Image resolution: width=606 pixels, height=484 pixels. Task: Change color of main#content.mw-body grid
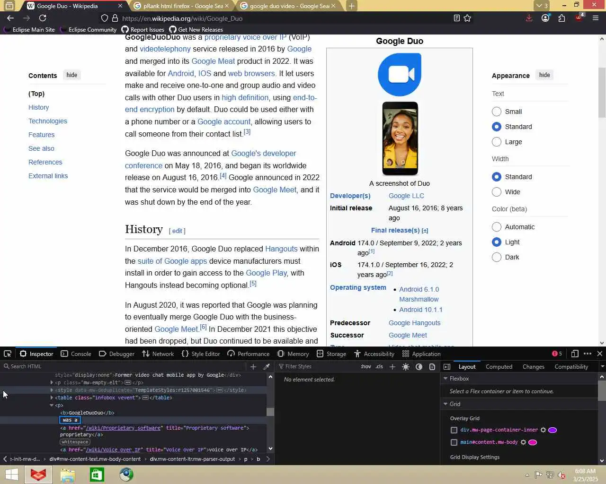pyautogui.click(x=533, y=442)
